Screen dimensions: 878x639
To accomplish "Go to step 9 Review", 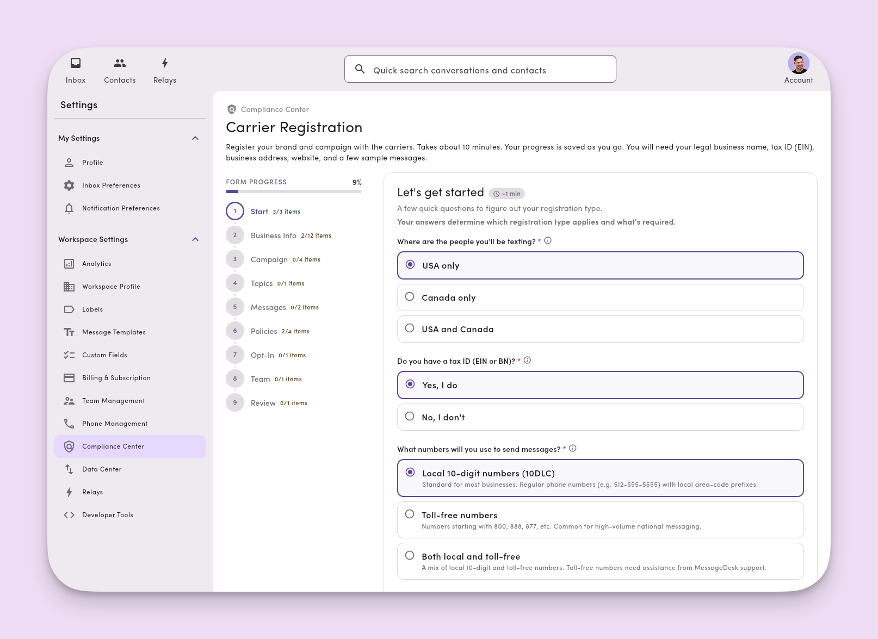I will pyautogui.click(x=267, y=403).
